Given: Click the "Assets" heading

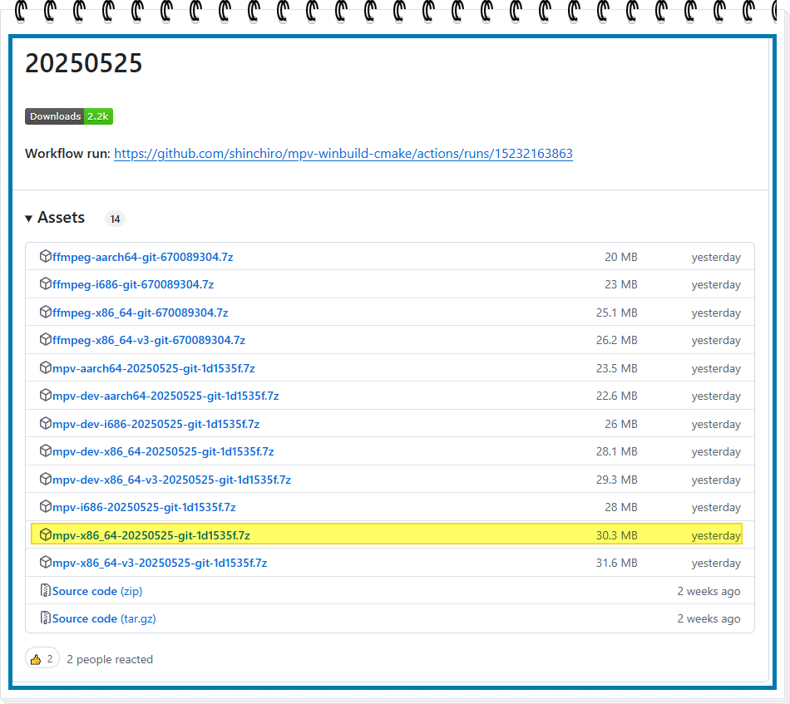Looking at the screenshot, I should click(61, 218).
